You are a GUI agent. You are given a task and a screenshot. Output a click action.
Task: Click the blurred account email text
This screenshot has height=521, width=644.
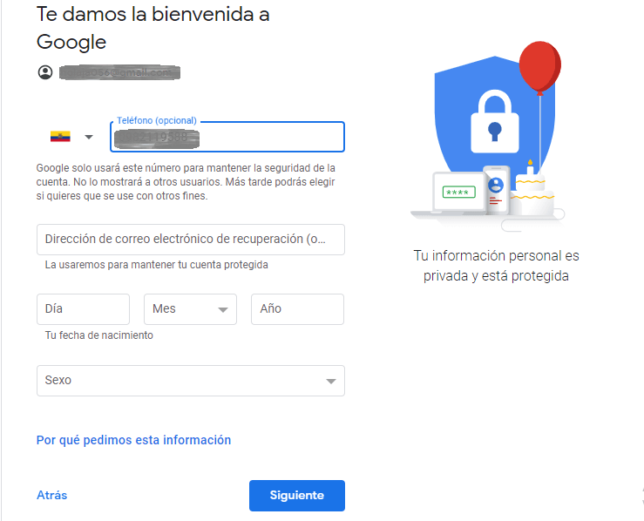pyautogui.click(x=119, y=72)
